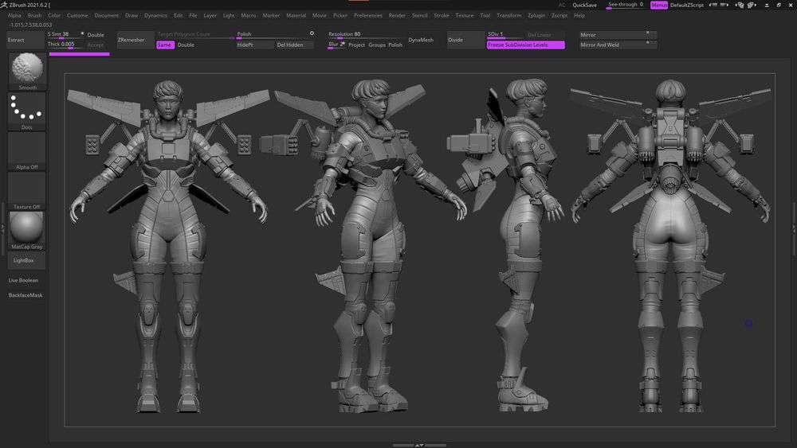The height and width of the screenshot is (448, 797).
Task: Click the greyed Accept button
Action: [96, 45]
